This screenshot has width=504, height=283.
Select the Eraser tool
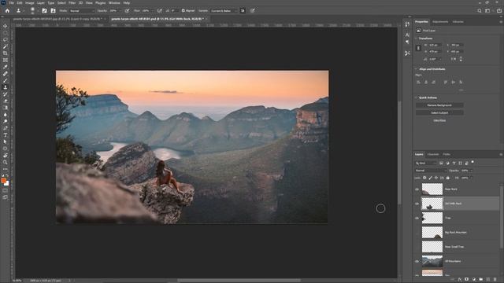[6, 101]
